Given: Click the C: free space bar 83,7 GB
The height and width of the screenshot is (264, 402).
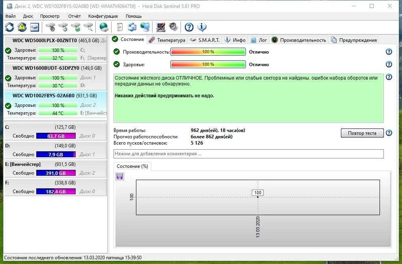Looking at the screenshot, I should tap(56, 136).
